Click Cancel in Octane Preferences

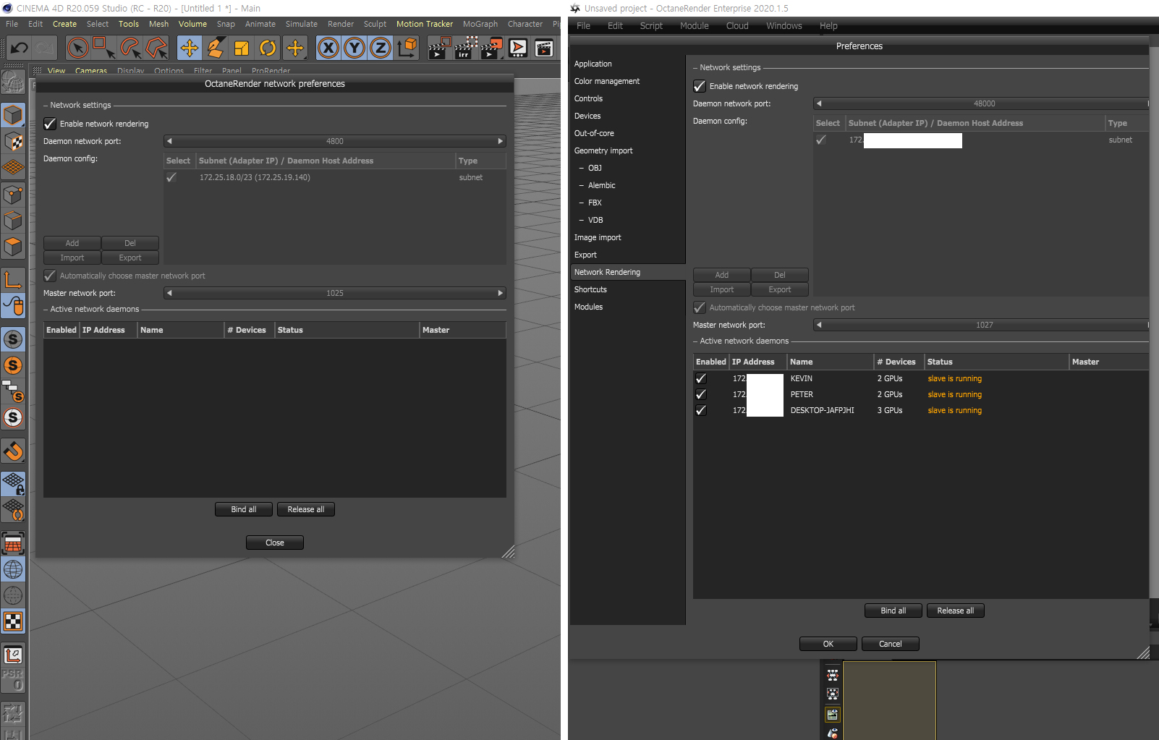tap(891, 644)
